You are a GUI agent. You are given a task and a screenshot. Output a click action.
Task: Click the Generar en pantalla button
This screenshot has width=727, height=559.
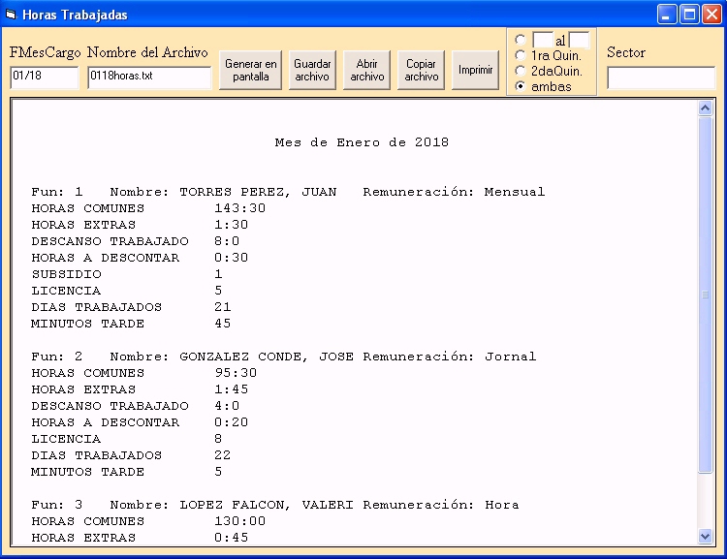point(250,71)
